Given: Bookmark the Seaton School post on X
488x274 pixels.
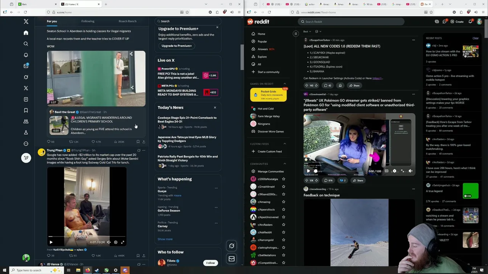Looking at the screenshot, I should (x=138, y=142).
